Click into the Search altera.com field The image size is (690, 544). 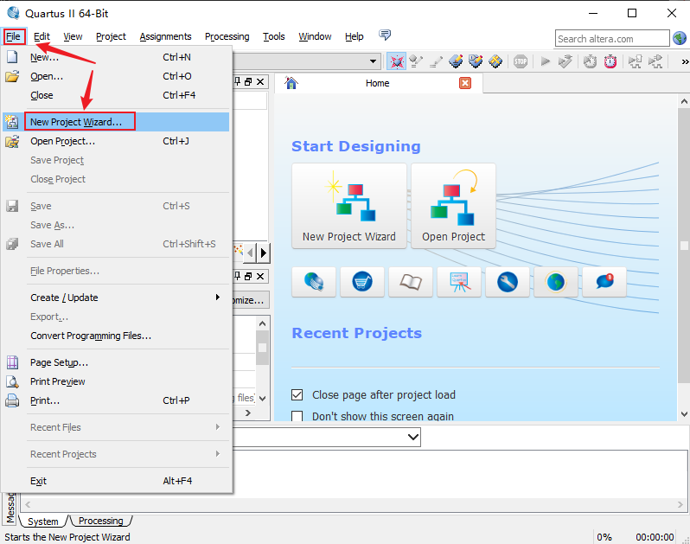[x=612, y=39]
